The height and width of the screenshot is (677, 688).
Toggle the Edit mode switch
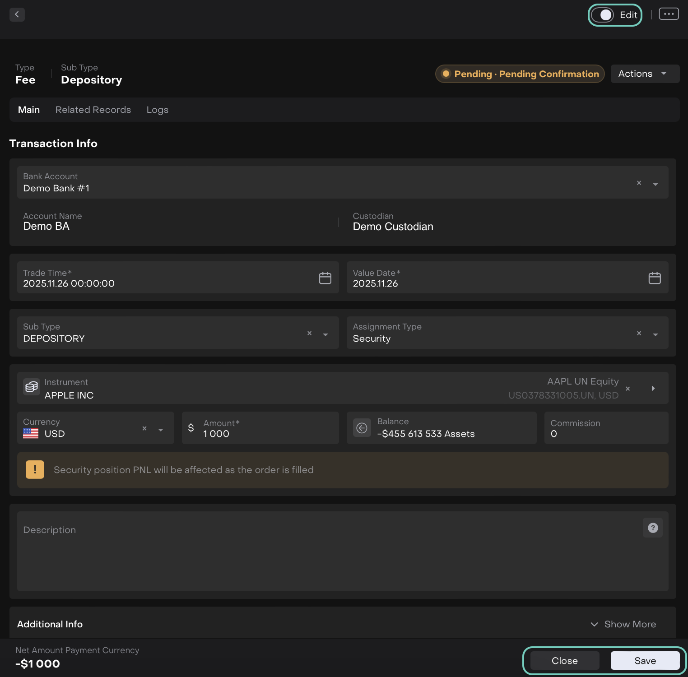click(x=603, y=15)
